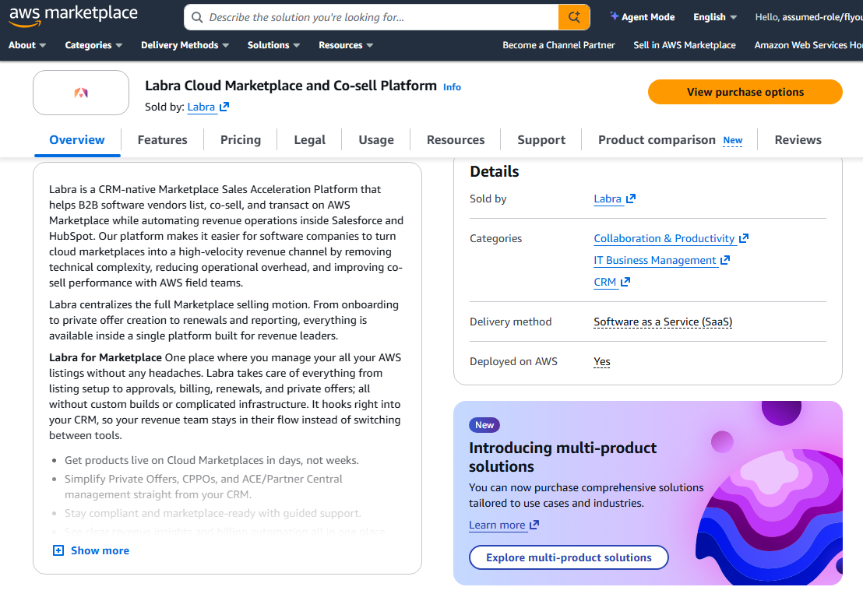Click the orange search magnifier button
Viewport: 863px width, 608px height.
point(575,17)
